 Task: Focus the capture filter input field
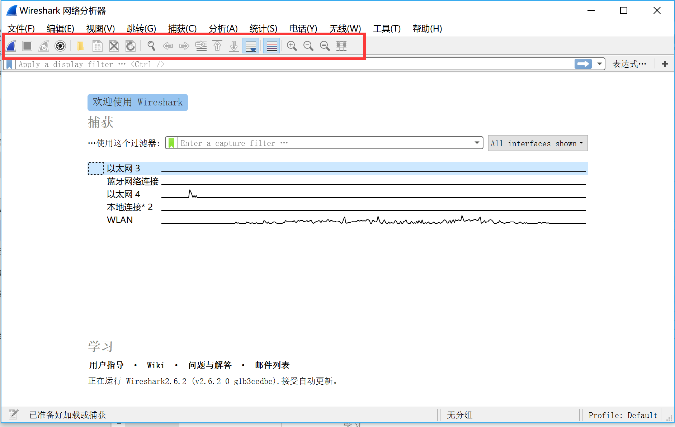(325, 143)
